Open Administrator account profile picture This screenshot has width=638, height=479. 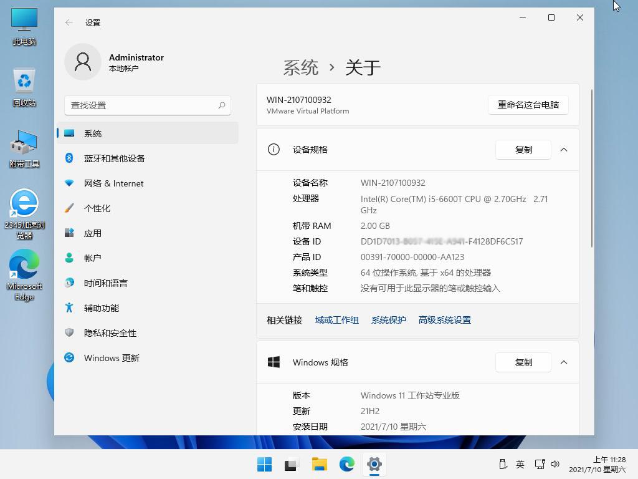coord(83,62)
